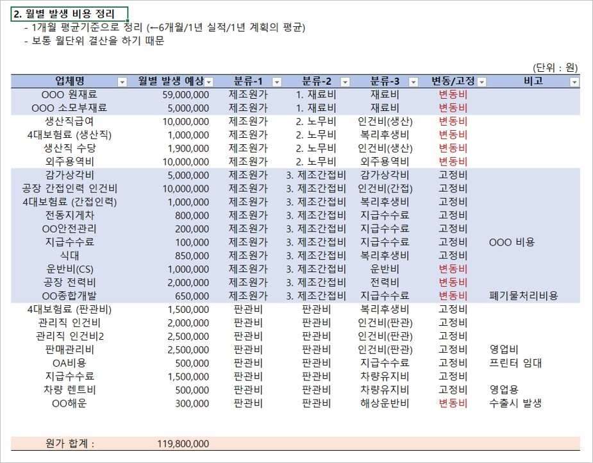The width and height of the screenshot is (593, 463).
Task: Open the 변동/고정 filter dropdown
Action: click(x=481, y=81)
